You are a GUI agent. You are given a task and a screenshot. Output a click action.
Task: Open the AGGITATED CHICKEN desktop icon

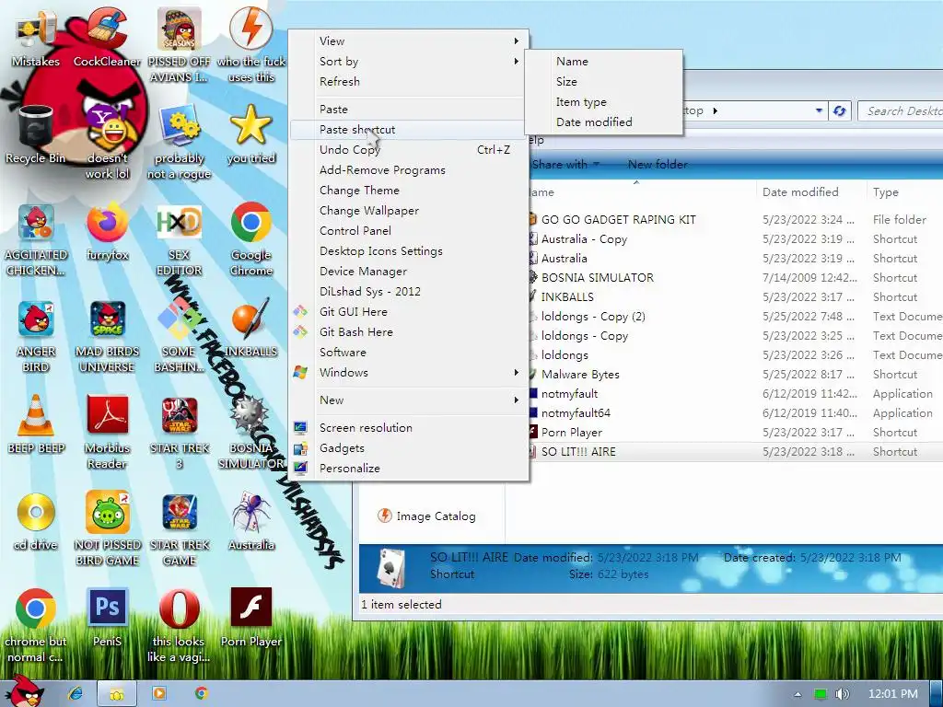(x=36, y=239)
